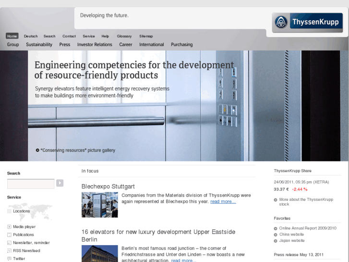Click the Upper Eastside Berlin building thumbnail
This screenshot has width=349, height=262.
click(100, 253)
